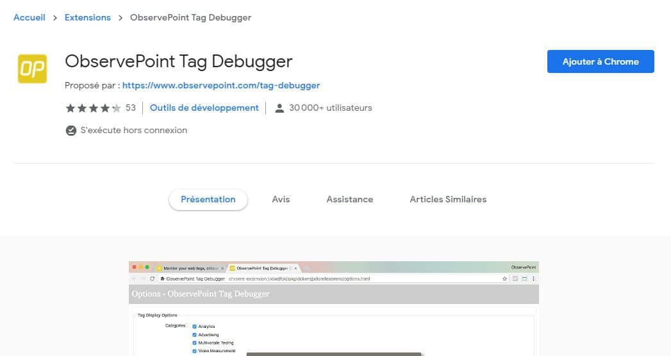Add the extension with Ajouter à Chrome

point(601,61)
